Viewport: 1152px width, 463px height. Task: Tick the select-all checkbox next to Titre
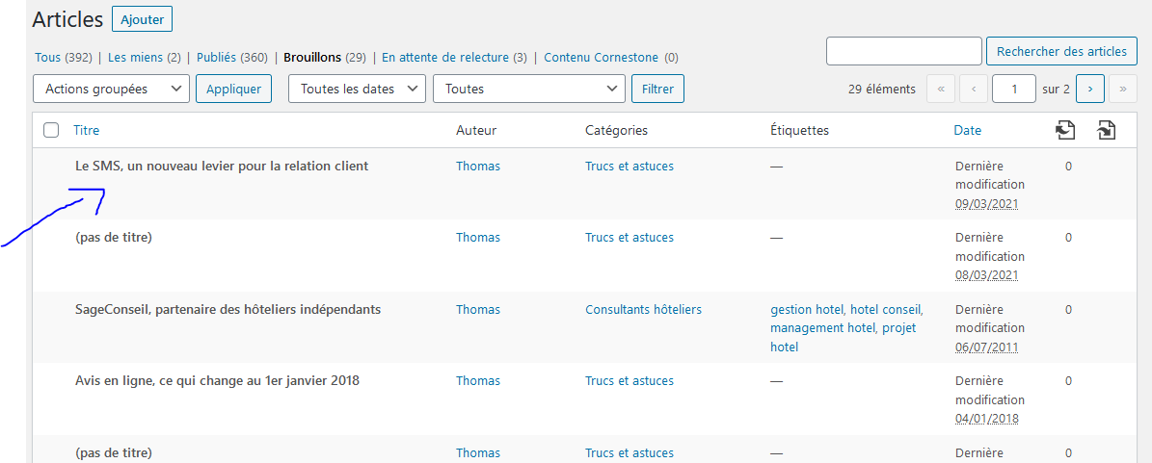point(51,131)
